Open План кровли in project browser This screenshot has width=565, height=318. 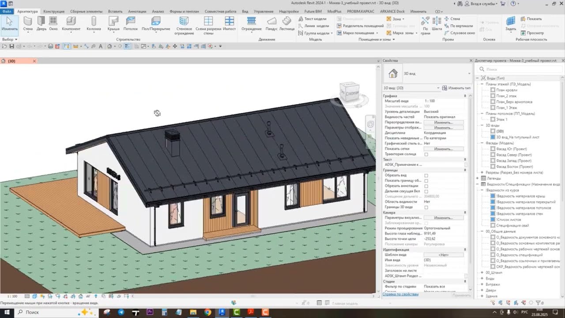tap(506, 90)
